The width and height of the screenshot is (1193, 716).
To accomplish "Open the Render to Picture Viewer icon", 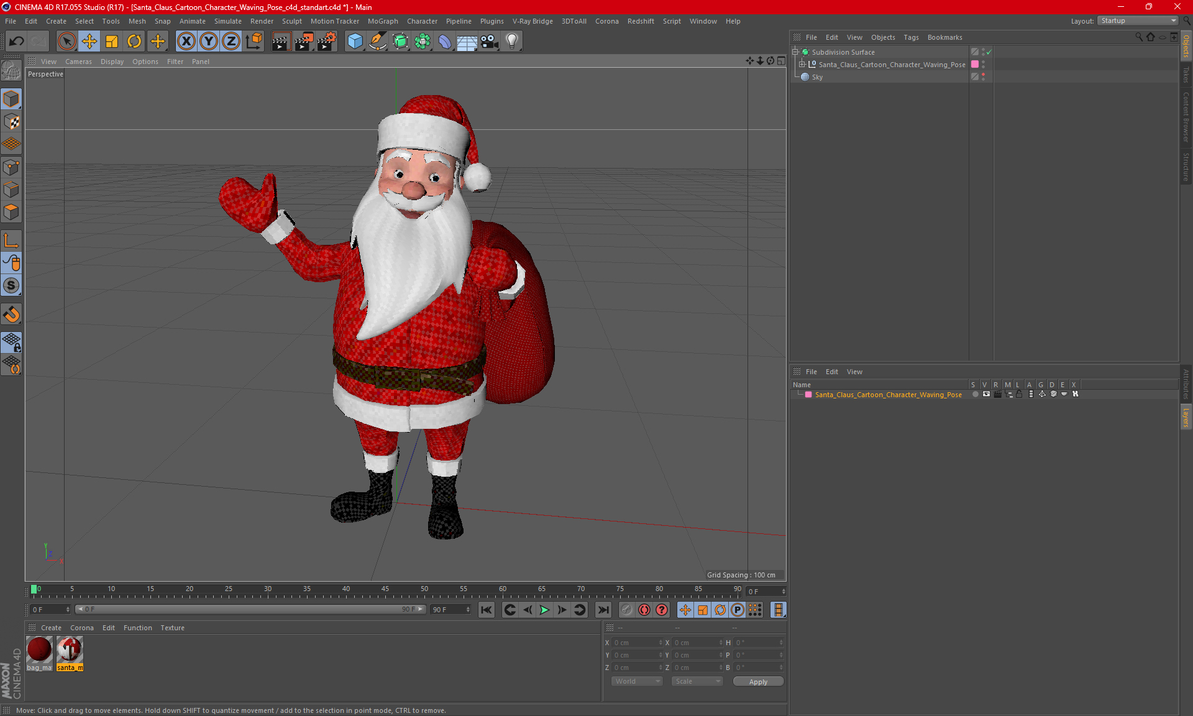I will click(x=304, y=42).
